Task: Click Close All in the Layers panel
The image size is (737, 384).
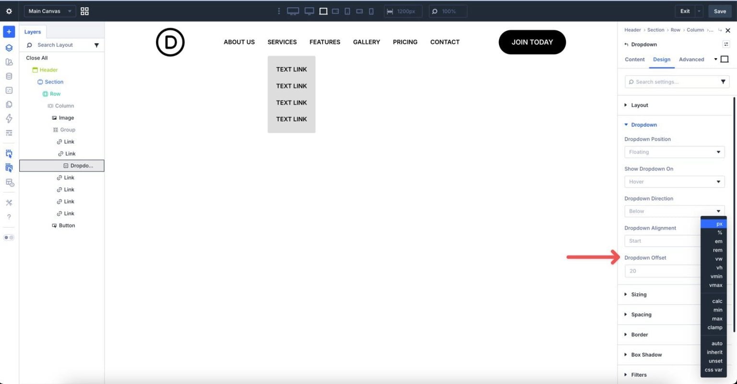Action: [37, 58]
